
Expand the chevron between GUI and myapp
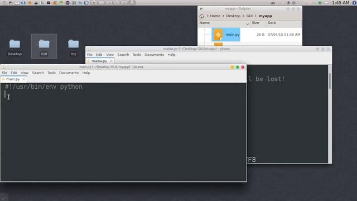pyautogui.click(x=255, y=16)
